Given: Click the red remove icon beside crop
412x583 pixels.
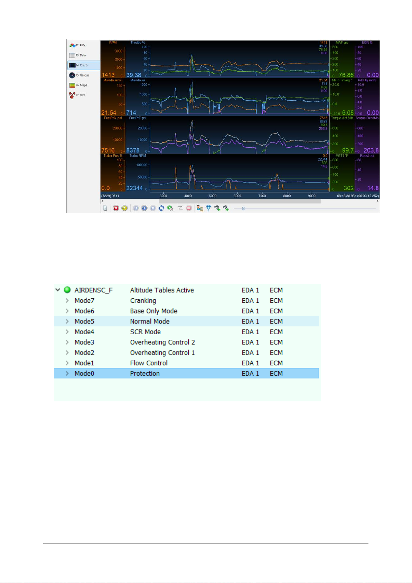Looking at the screenshot, I should coord(189,208).
